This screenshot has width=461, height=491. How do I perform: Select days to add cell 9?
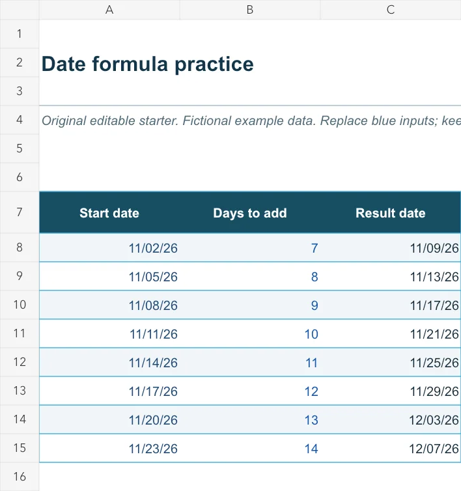(x=250, y=305)
